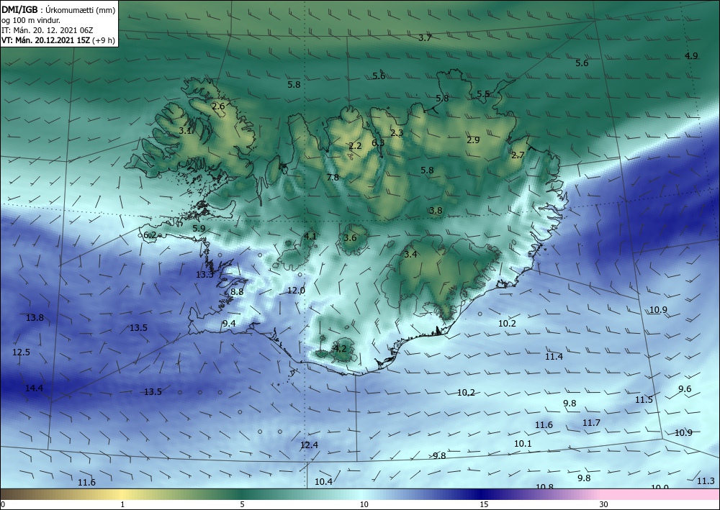The image size is (720, 510).
Task: Click the 3.6 value label
Action: tap(350, 238)
